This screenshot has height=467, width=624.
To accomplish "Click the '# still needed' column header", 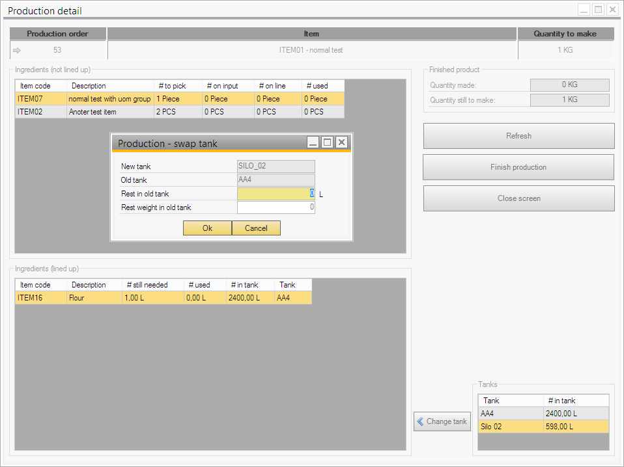I will pyautogui.click(x=149, y=285).
